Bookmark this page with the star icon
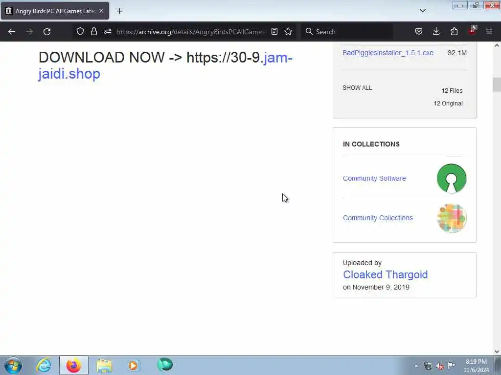Image resolution: width=501 pixels, height=375 pixels. [x=288, y=31]
